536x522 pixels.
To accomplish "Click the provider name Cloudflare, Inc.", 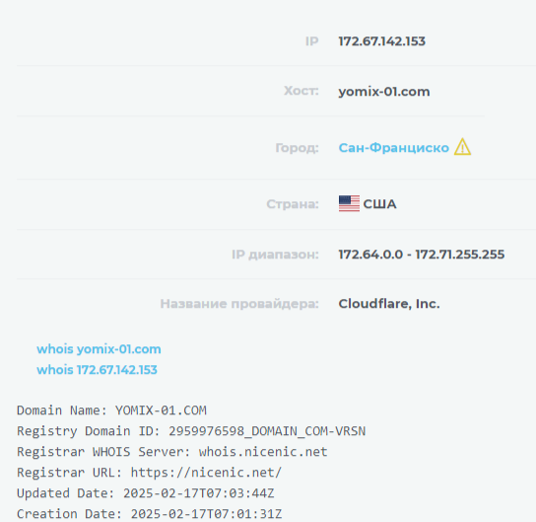I will pyautogui.click(x=389, y=304).
